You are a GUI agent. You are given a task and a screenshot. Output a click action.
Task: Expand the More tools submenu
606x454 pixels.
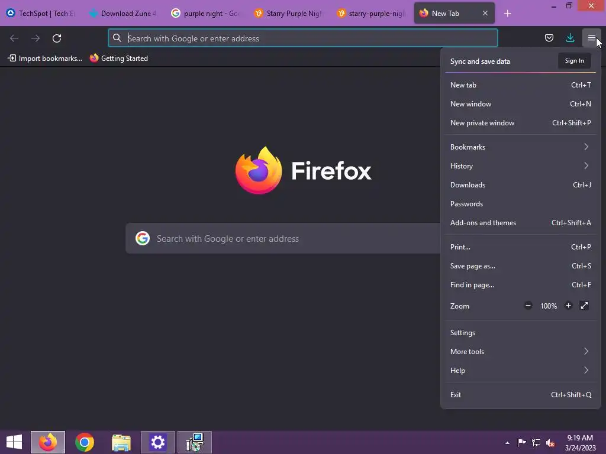pyautogui.click(x=521, y=352)
